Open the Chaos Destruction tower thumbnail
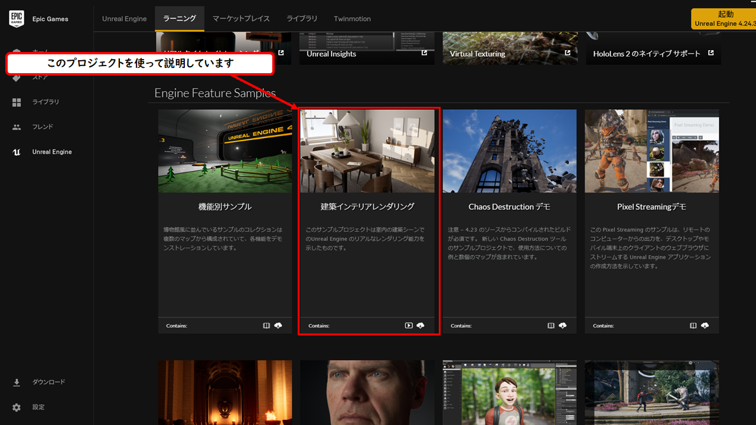This screenshot has width=756, height=425. [510, 151]
